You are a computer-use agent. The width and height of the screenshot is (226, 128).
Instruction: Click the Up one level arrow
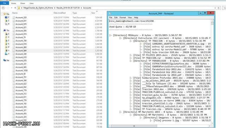[15, 8]
